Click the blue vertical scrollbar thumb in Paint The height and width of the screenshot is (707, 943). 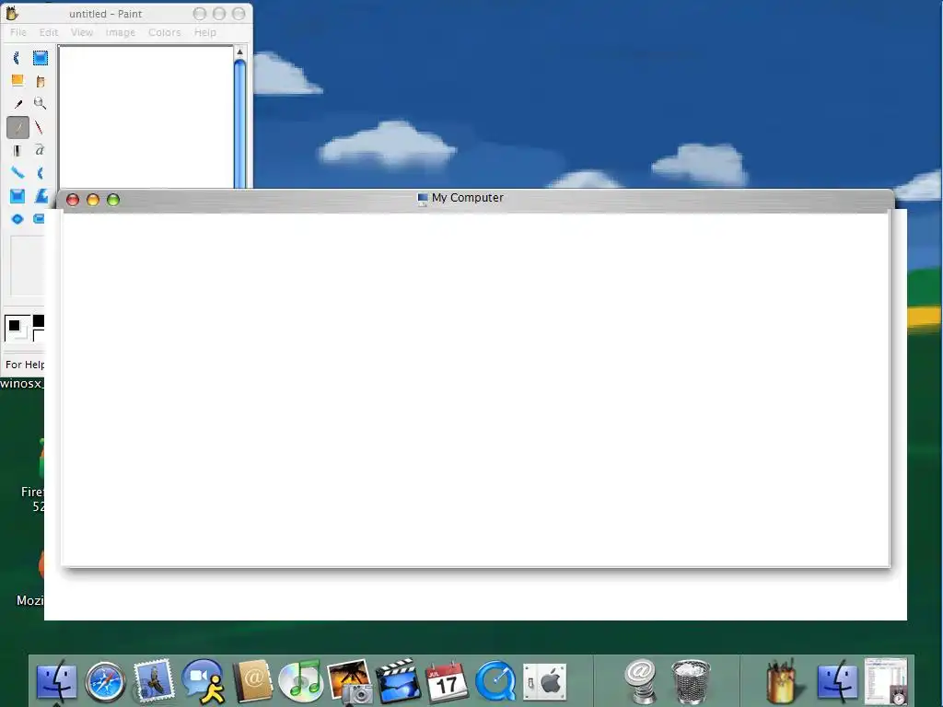click(240, 124)
